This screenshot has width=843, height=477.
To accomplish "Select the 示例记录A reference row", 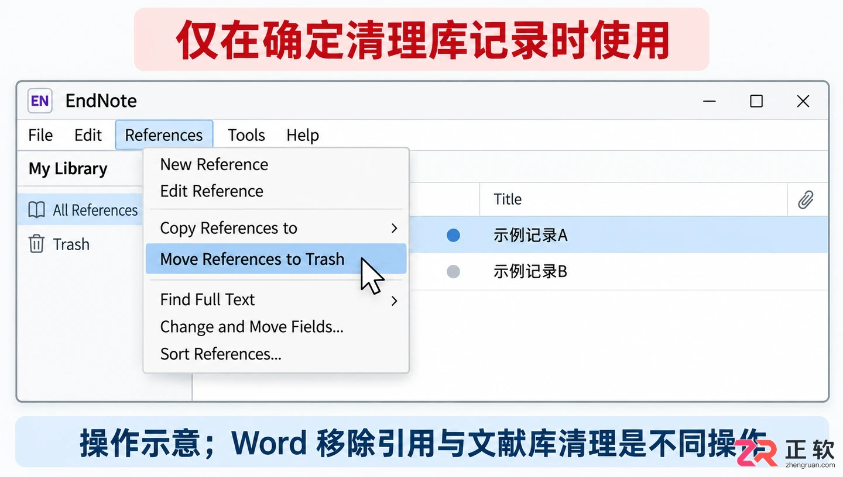I will tap(618, 235).
